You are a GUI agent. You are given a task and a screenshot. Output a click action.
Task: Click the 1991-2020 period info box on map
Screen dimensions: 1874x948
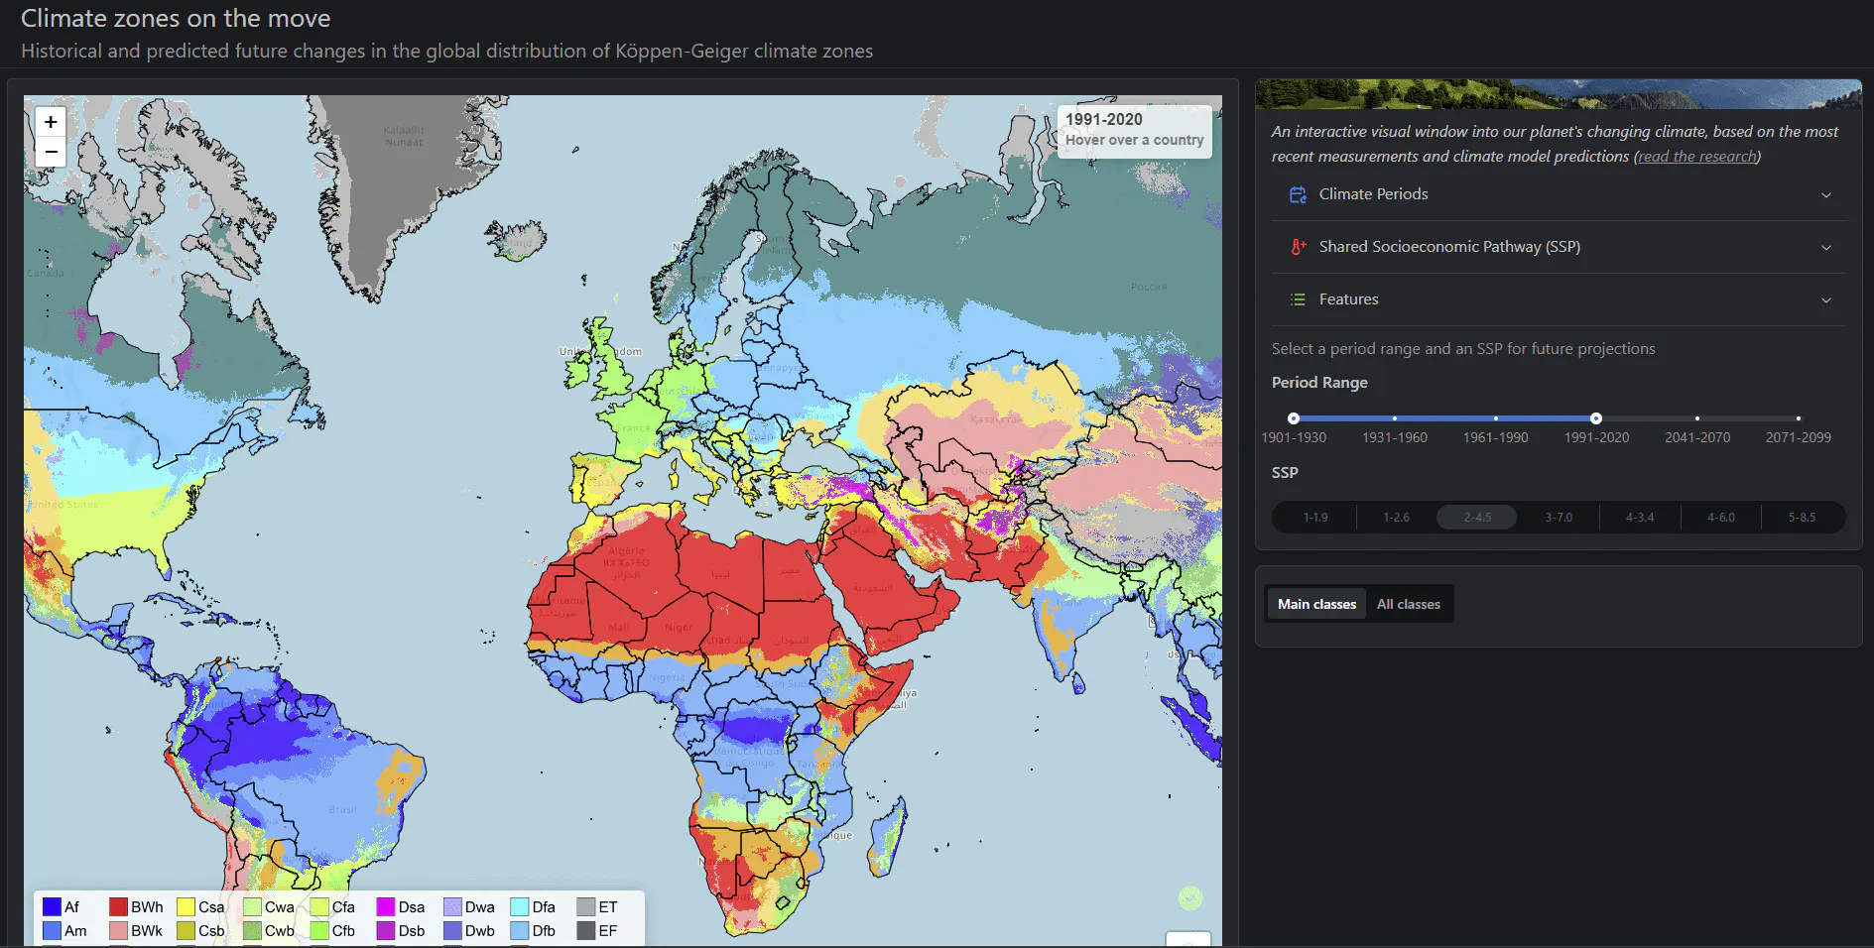[x=1134, y=130]
